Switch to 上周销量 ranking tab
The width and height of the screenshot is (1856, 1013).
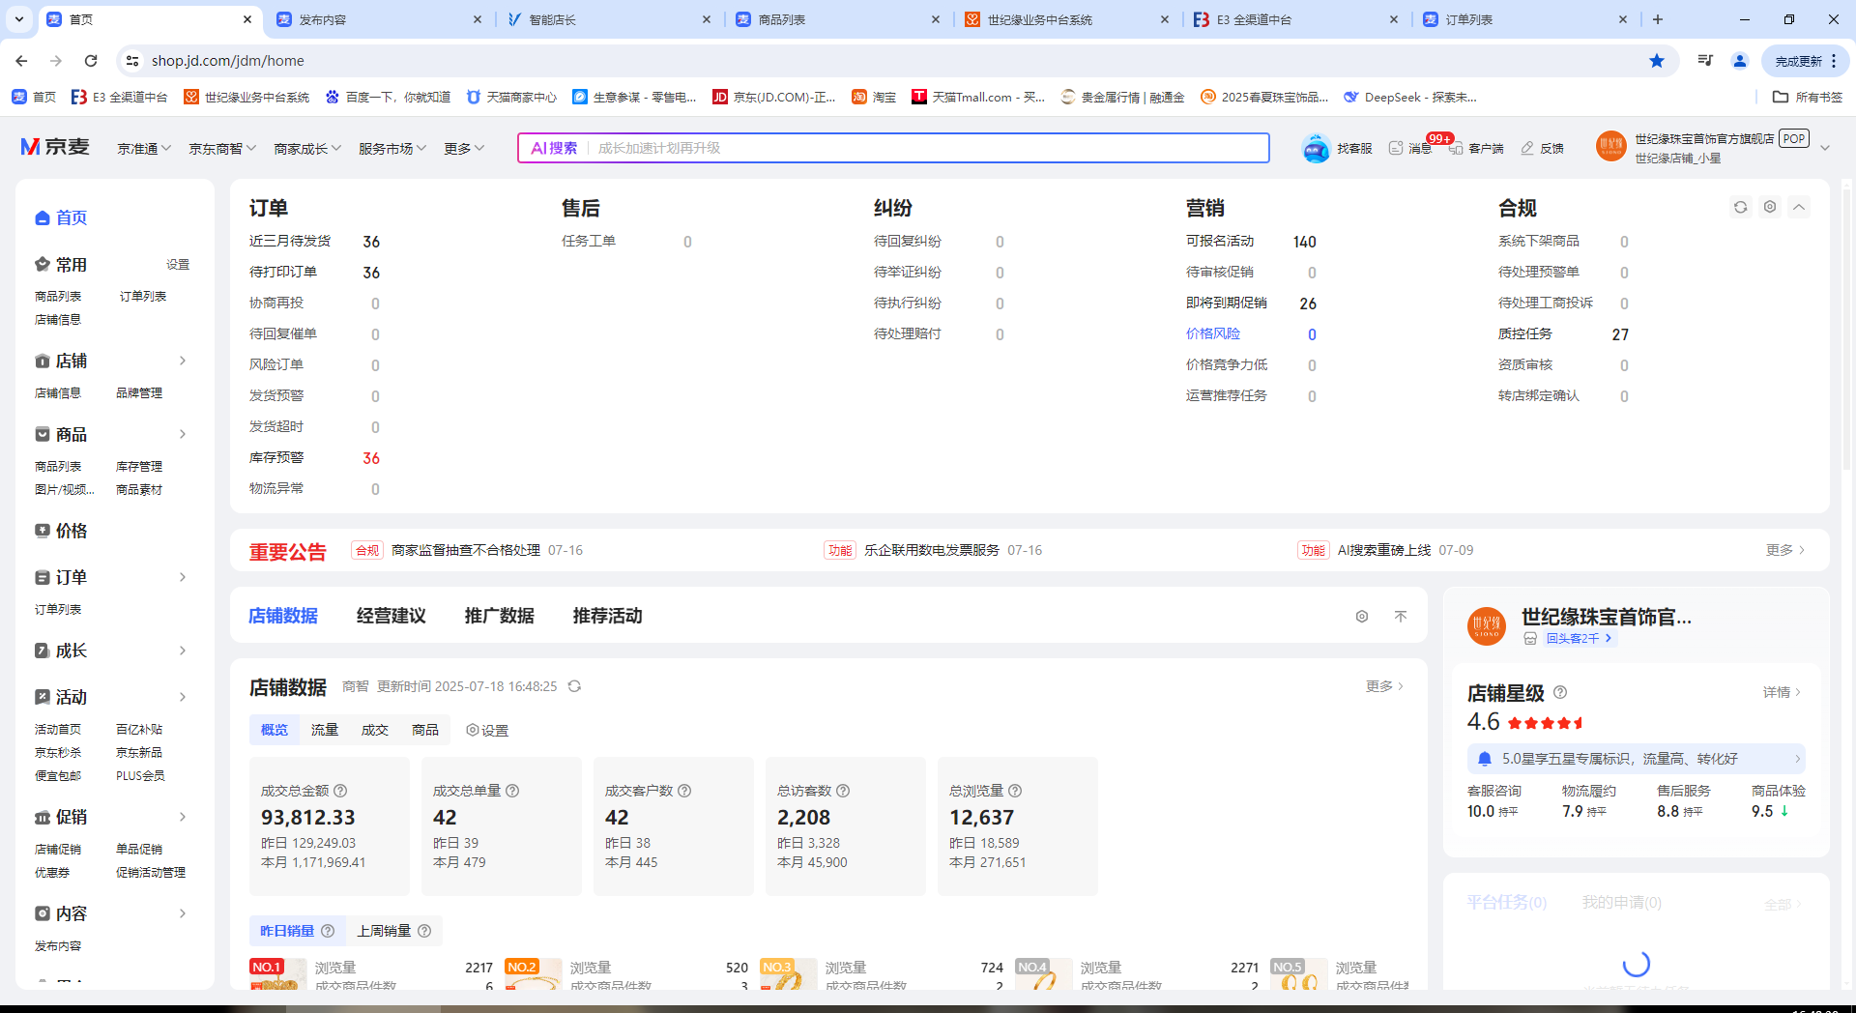384,931
